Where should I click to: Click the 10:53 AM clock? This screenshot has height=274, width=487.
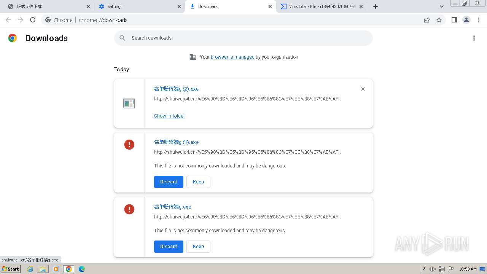click(468, 269)
